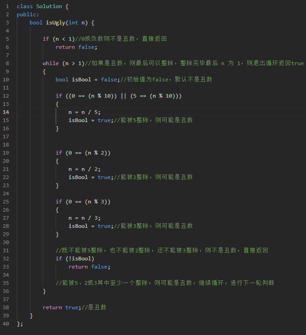Click 'Solution' class name on line 1
Viewport: 306px width, 335px height.
click(49, 6)
